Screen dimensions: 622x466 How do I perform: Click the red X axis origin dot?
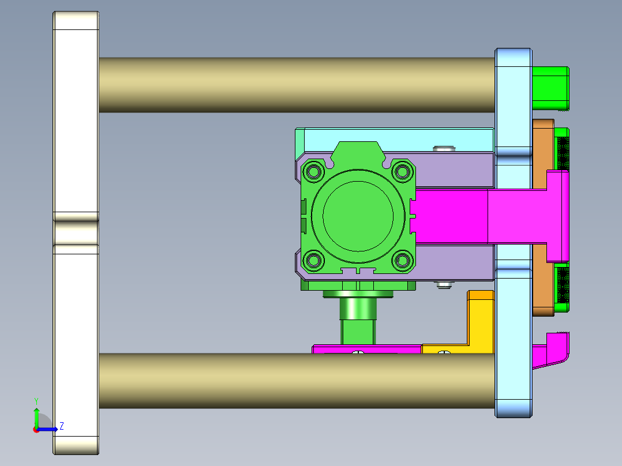(36, 430)
